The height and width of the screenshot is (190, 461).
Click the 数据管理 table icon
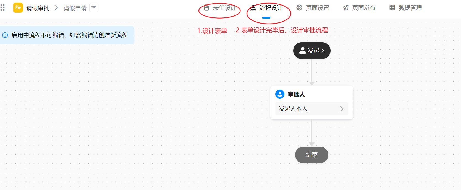tap(392, 8)
